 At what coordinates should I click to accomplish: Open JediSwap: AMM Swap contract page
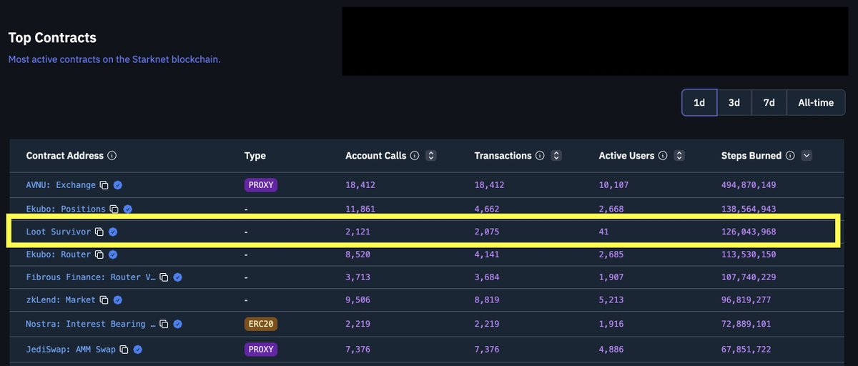click(x=71, y=350)
